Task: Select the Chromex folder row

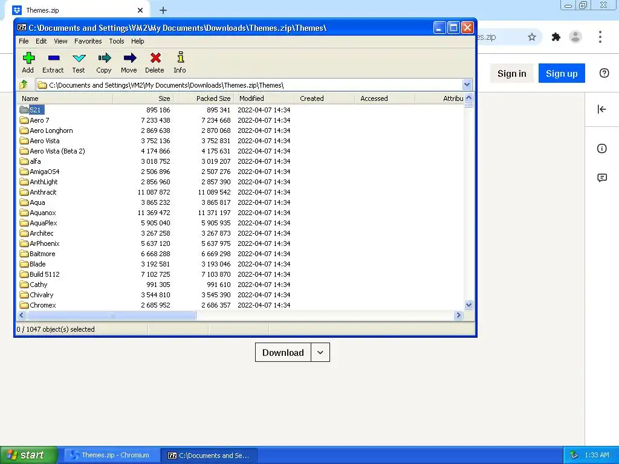Action: point(241,304)
